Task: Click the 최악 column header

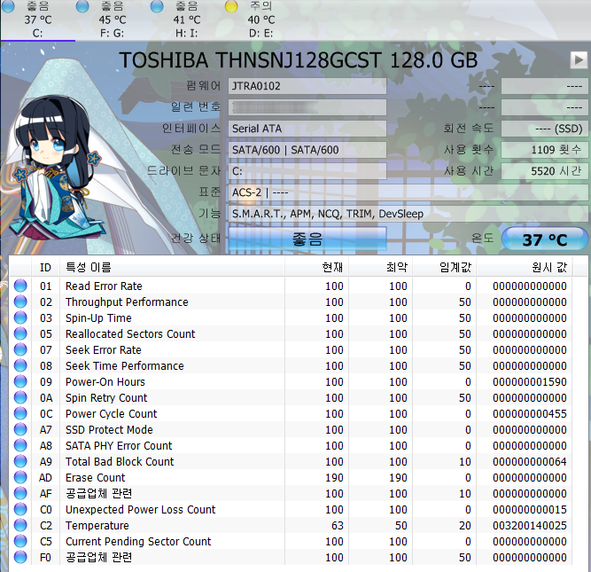Action: point(381,267)
